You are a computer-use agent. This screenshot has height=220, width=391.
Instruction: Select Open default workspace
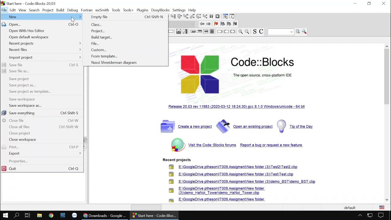[x=42, y=37]
